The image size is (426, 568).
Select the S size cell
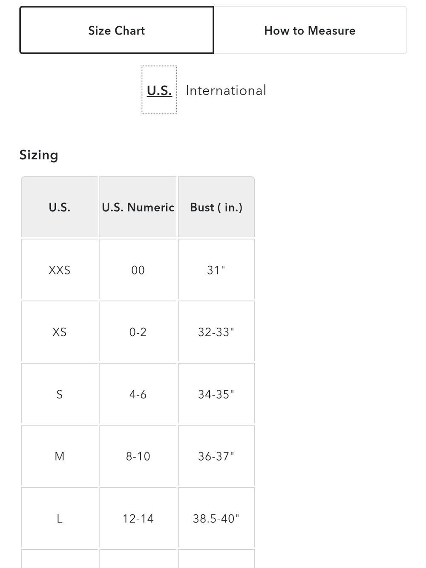(60, 394)
